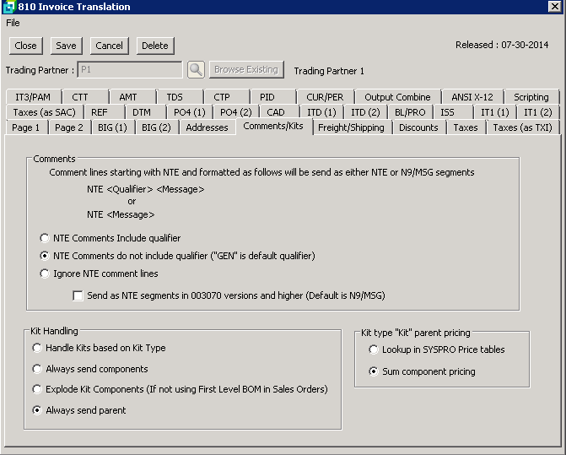Click the 810 Invoice Translation title bar icon
This screenshot has height=455, width=566.
[8, 7]
